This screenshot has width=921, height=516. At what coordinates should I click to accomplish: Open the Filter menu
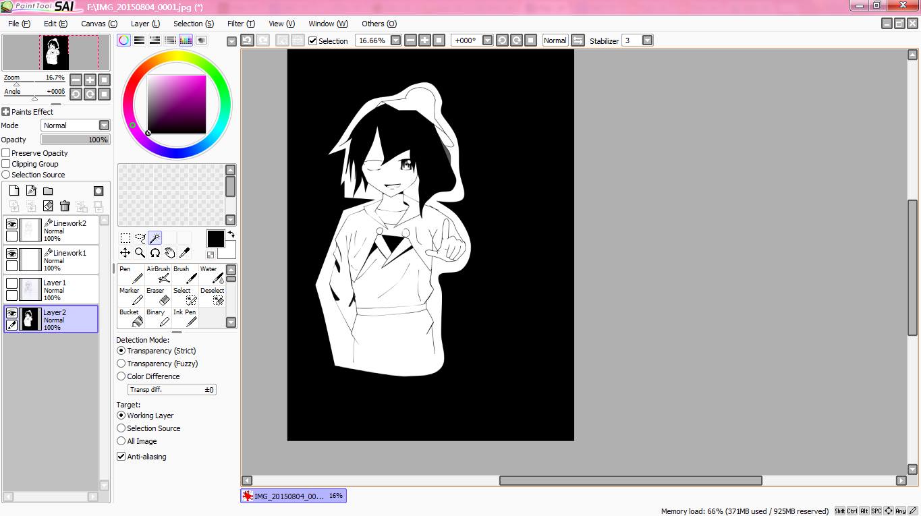240,24
